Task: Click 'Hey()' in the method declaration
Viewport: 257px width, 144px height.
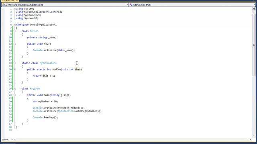Action: tap(47, 44)
